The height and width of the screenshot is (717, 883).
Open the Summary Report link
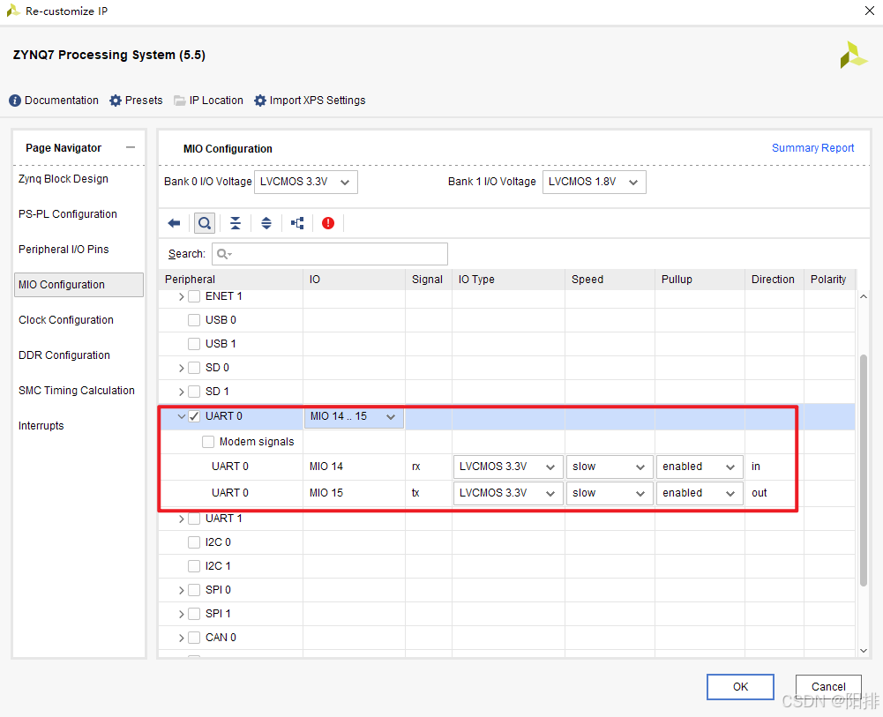(x=812, y=147)
